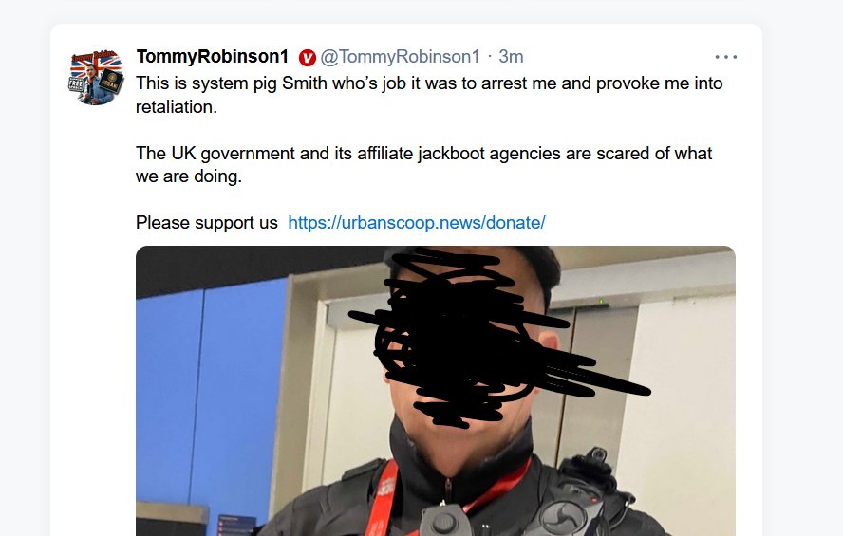843x536 pixels.
Task: Click the red lanyard in the photo
Action: 383,500
